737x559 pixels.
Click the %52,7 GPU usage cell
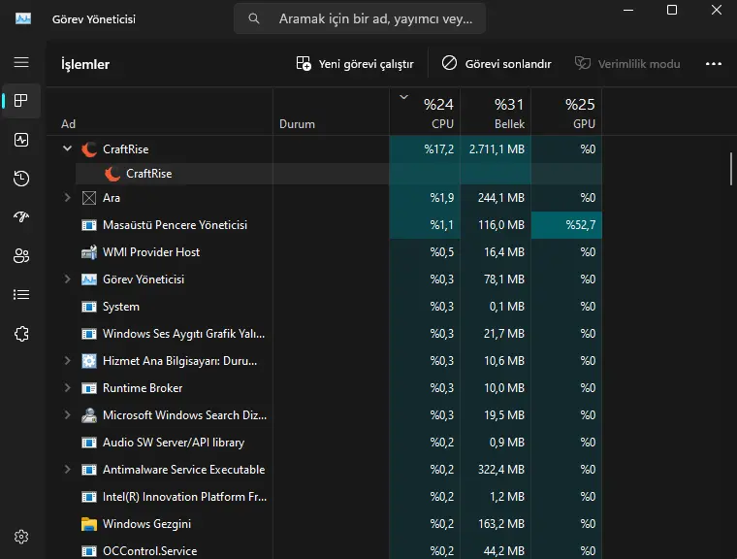pos(567,225)
